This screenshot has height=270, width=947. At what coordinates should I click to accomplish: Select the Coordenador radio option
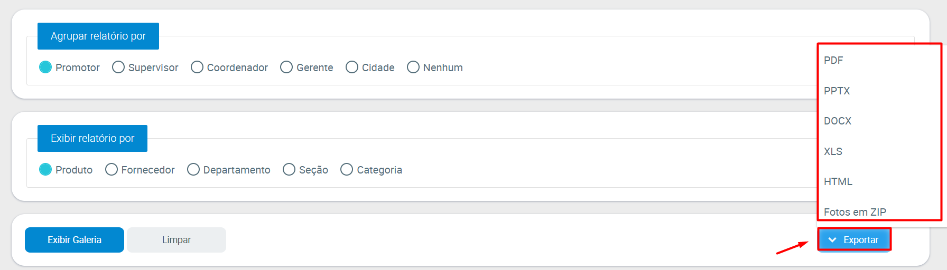pos(197,67)
